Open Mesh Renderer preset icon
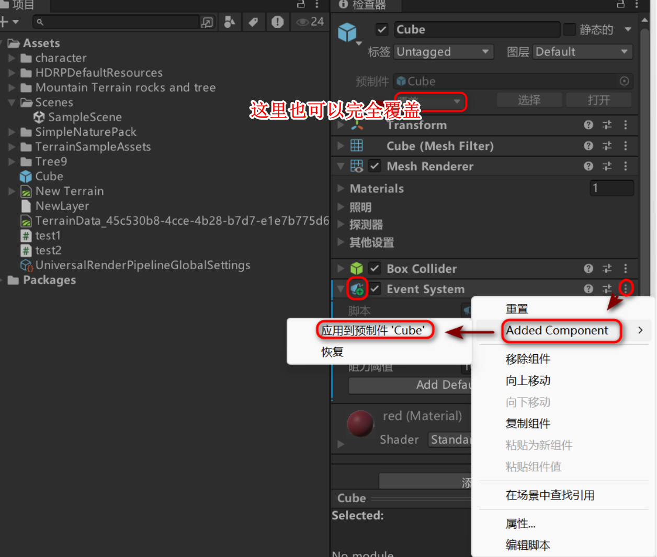The height and width of the screenshot is (557, 657). point(607,166)
